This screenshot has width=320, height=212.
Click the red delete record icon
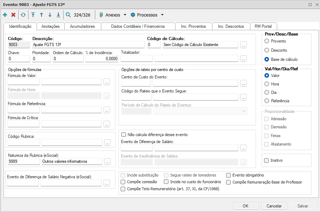coord(13,15)
